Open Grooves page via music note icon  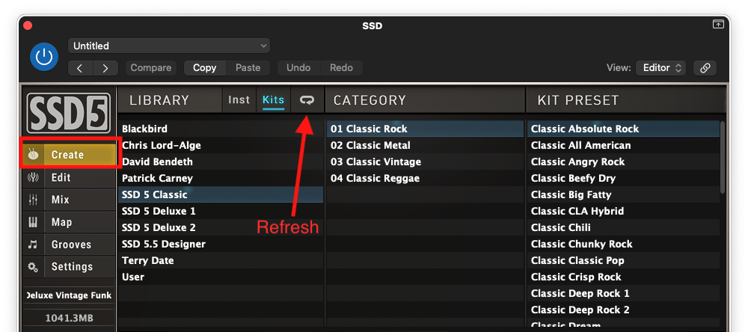32,245
